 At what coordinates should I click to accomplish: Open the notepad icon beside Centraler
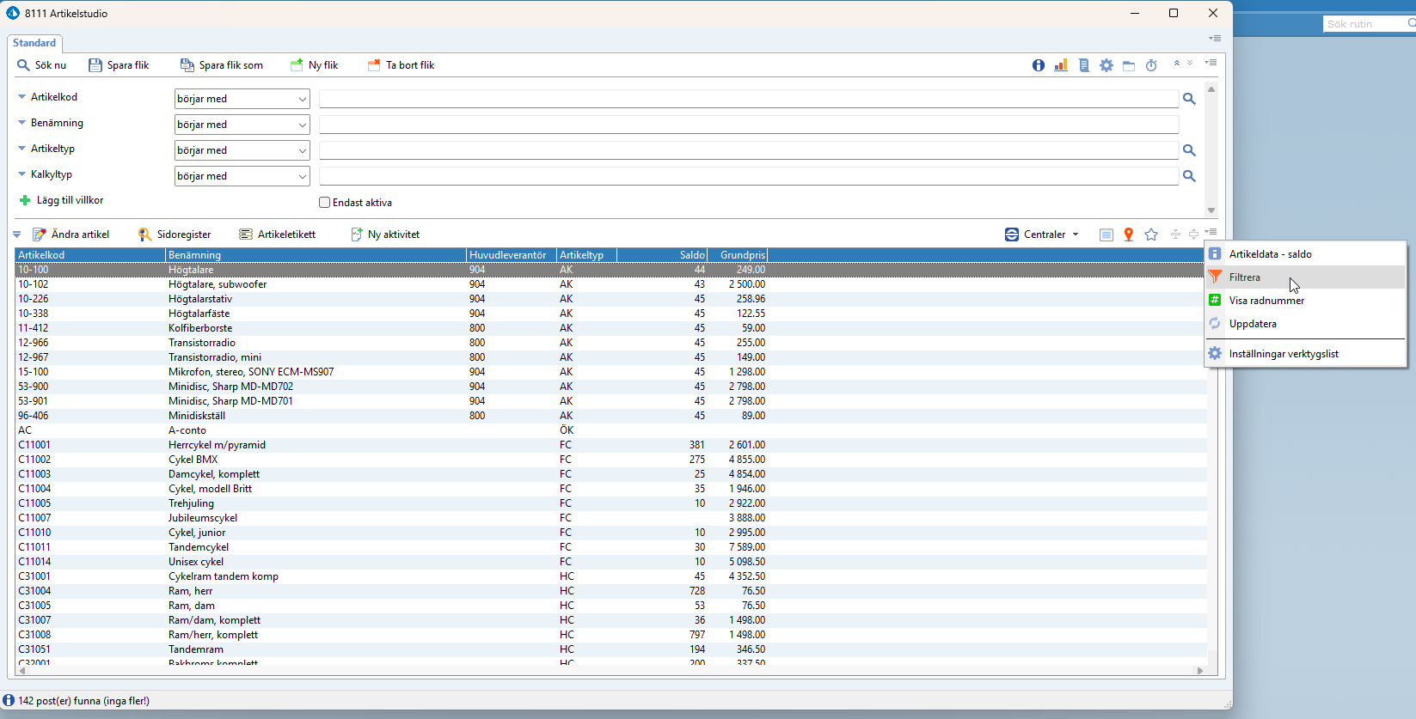click(x=1106, y=235)
